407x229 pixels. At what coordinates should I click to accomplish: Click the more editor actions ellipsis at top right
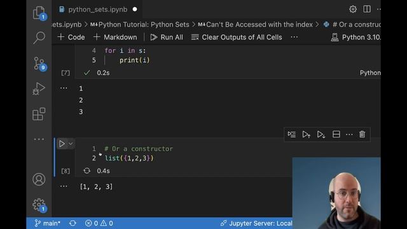click(378, 10)
